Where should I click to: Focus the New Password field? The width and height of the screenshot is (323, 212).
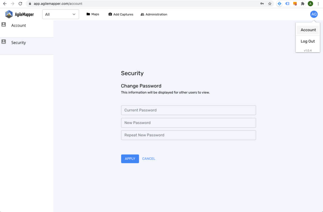188,123
